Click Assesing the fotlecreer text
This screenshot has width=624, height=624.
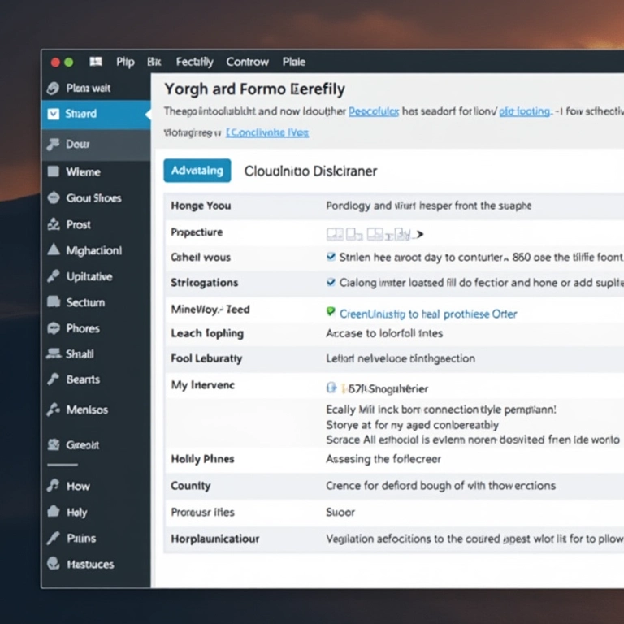(383, 459)
